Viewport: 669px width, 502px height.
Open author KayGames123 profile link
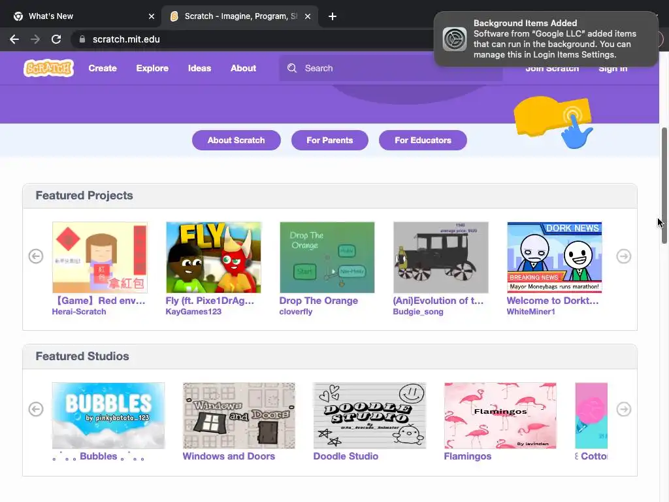[193, 312]
